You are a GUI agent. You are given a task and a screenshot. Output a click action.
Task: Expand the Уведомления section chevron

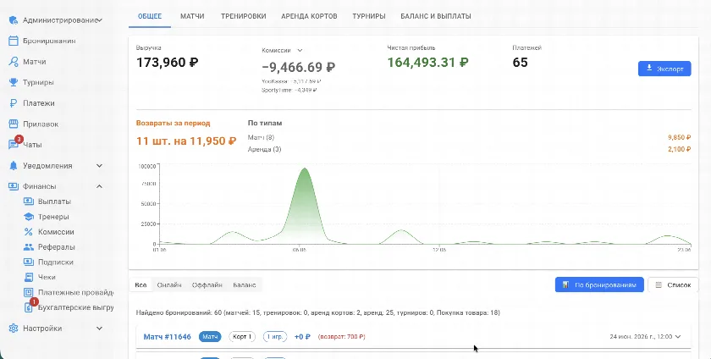coord(99,166)
